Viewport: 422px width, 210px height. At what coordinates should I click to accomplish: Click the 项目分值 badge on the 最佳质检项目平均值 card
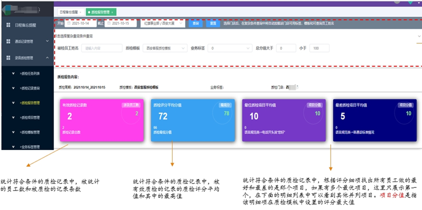(315, 105)
